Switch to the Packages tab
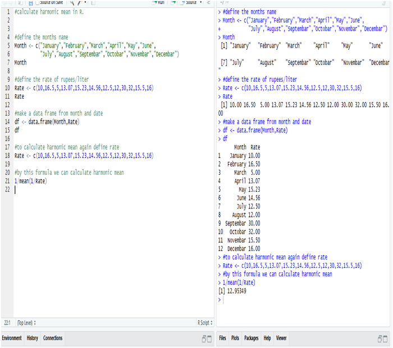The image size is (393, 348). [252, 338]
